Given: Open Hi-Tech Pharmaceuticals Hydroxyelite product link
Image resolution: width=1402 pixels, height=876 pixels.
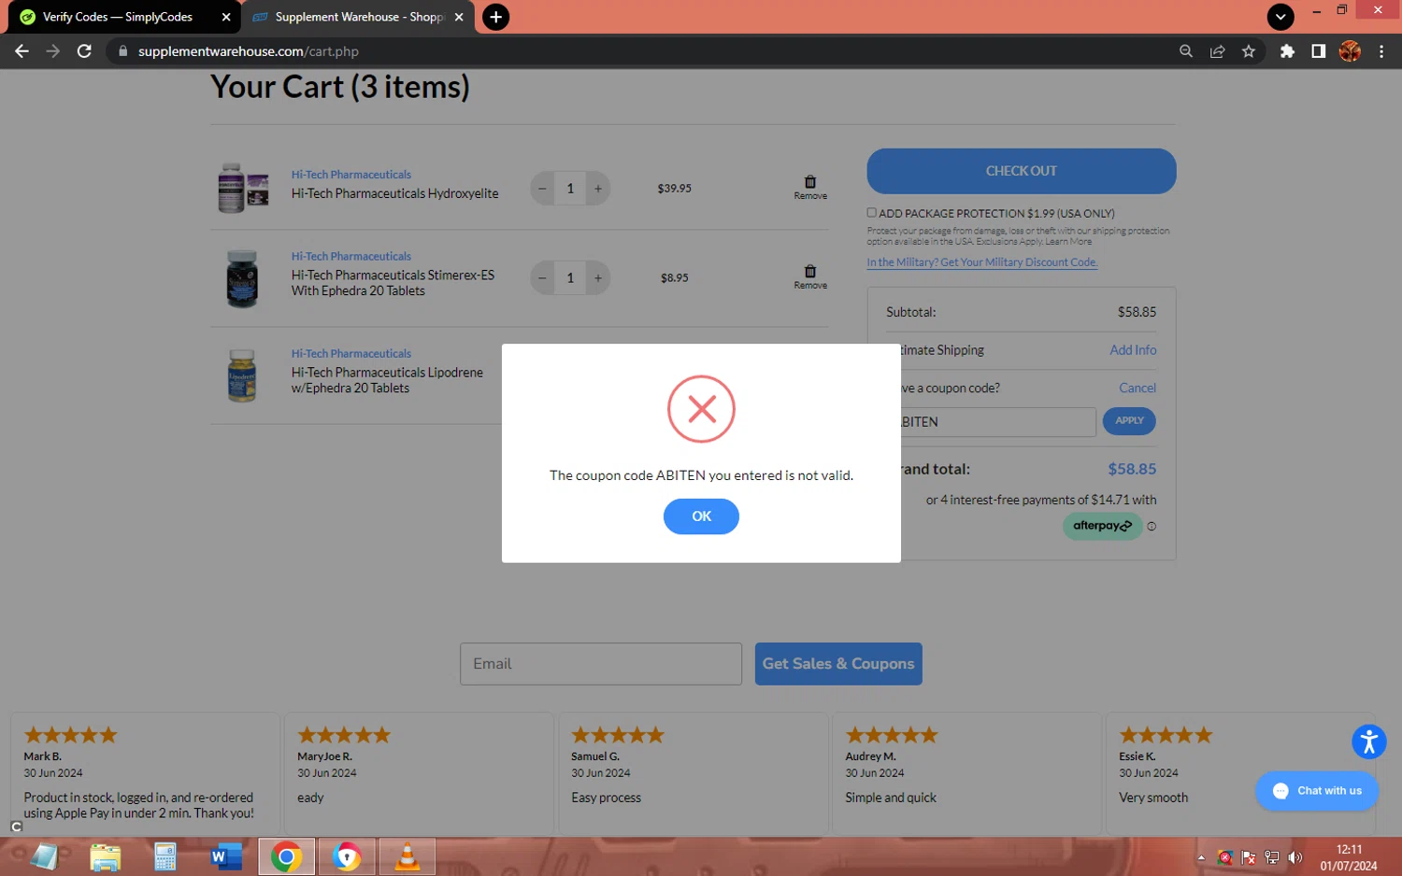Looking at the screenshot, I should click(394, 193).
